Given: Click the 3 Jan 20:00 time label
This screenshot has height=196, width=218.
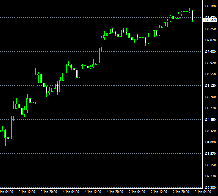Looking at the screenshot, I should (x=49, y=192).
